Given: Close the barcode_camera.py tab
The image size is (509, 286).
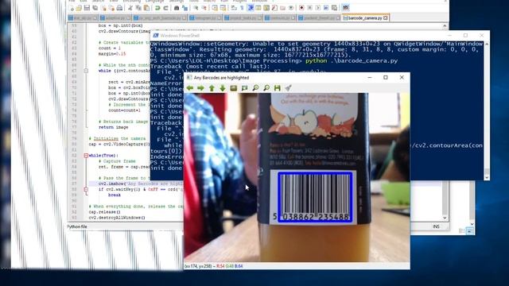Looking at the screenshot, I should click(385, 17).
